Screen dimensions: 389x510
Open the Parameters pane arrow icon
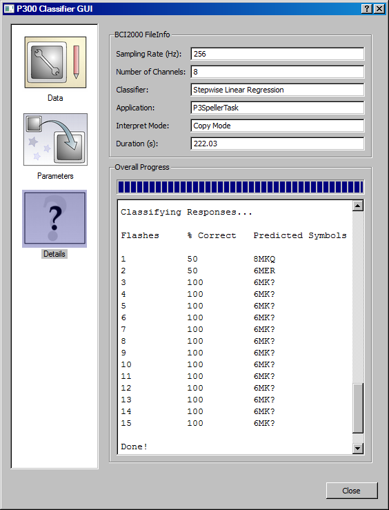pos(55,139)
